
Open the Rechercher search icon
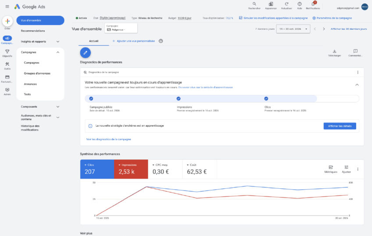coord(254,4)
